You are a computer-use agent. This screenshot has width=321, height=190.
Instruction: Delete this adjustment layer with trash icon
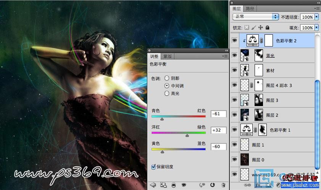[223, 185]
